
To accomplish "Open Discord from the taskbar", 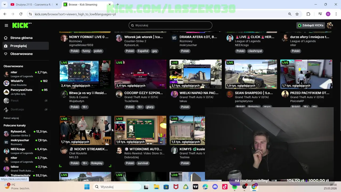I will click(215, 187).
